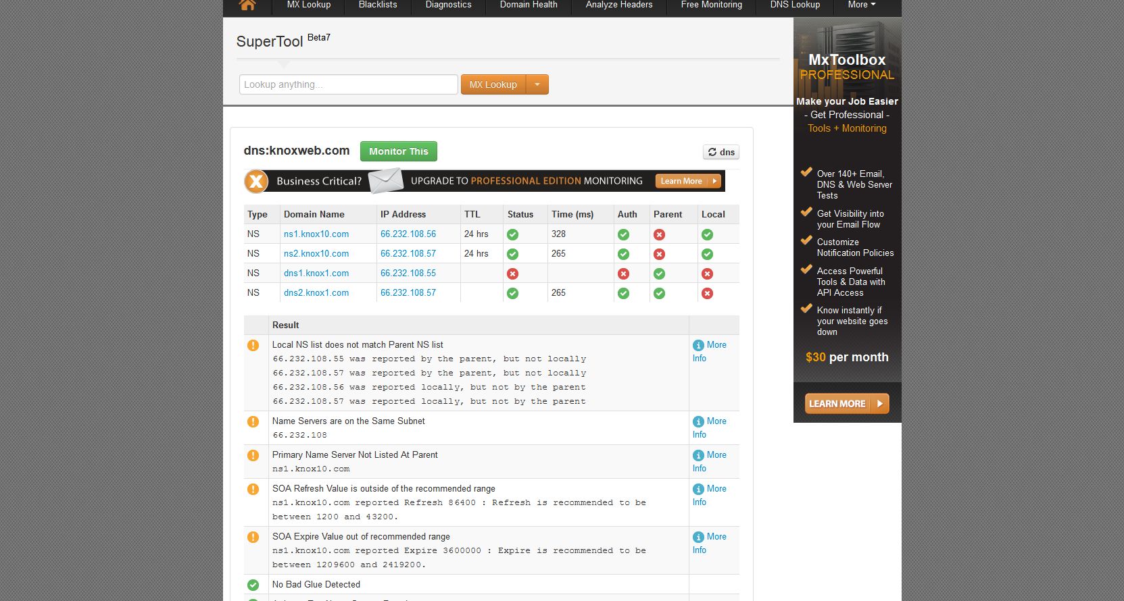Viewport: 1124px width, 601px height.
Task: Open the dns1.knox1.com link
Action: pos(316,273)
